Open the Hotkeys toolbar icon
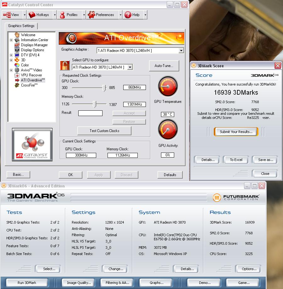Image resolution: width=283 pixels, height=289 pixels. tap(32, 15)
